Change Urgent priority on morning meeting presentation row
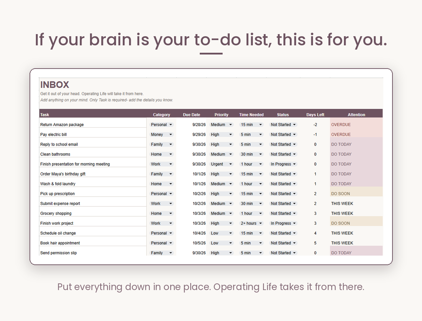The width and height of the screenshot is (422, 321). [x=221, y=164]
